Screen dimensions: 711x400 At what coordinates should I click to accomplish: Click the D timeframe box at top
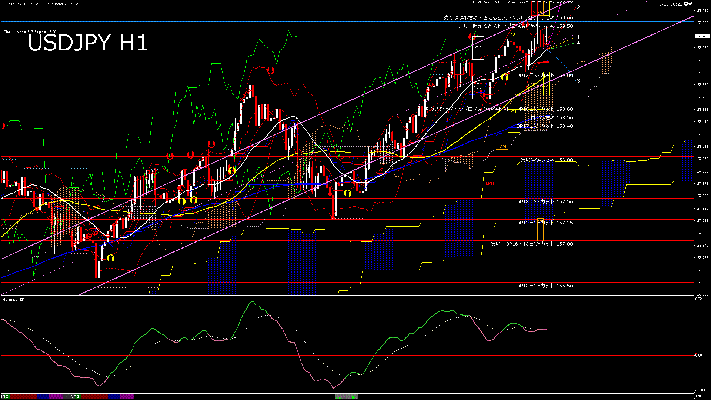(x=546, y=13)
